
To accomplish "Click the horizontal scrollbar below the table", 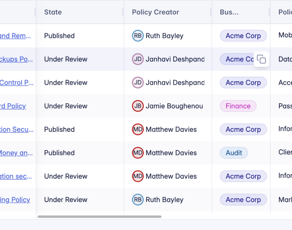I will pos(99,217).
